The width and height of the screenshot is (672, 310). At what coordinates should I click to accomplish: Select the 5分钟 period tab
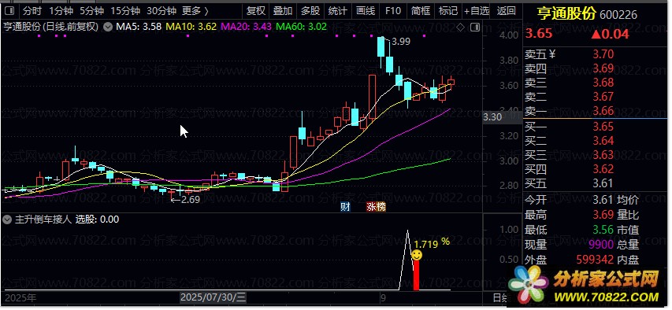tap(91, 11)
